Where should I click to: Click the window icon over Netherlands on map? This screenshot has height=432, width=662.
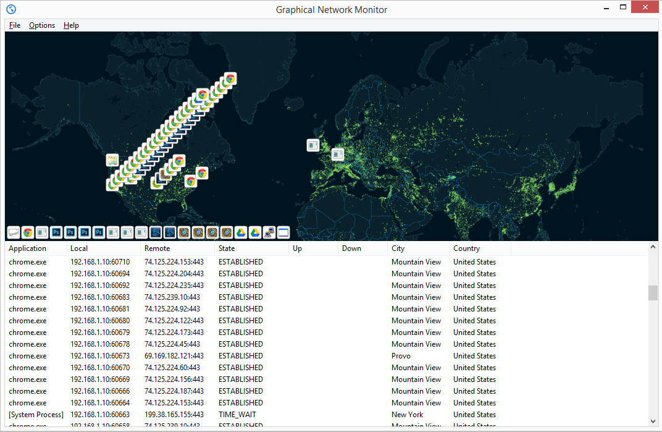338,155
